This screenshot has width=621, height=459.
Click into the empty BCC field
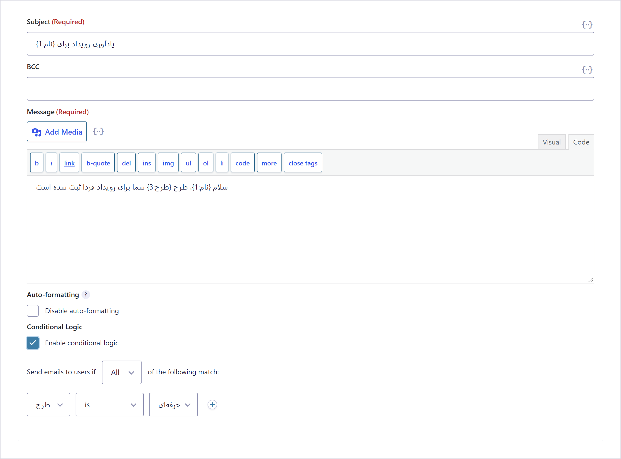pyautogui.click(x=310, y=89)
